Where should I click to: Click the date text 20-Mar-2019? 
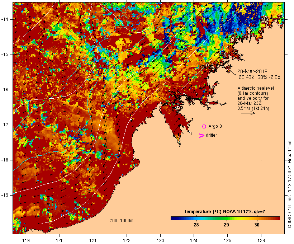pyautogui.click(x=252, y=71)
